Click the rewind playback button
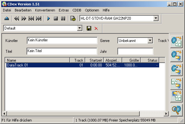This screenshot has width=185, height=124. (x=17, y=18)
